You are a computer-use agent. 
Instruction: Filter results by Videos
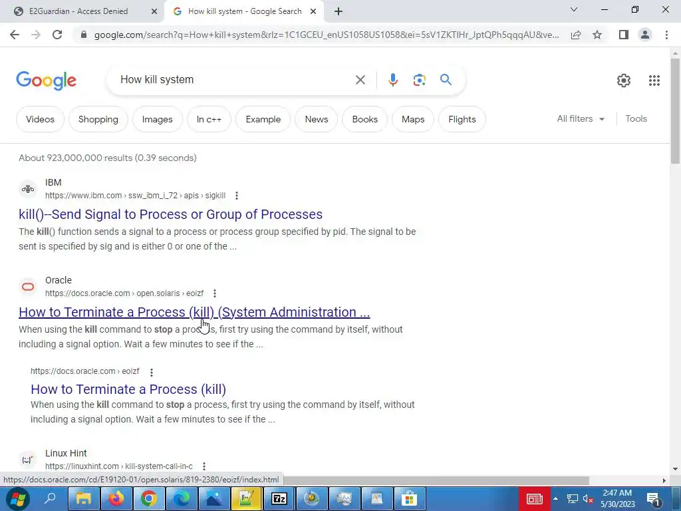coord(40,119)
